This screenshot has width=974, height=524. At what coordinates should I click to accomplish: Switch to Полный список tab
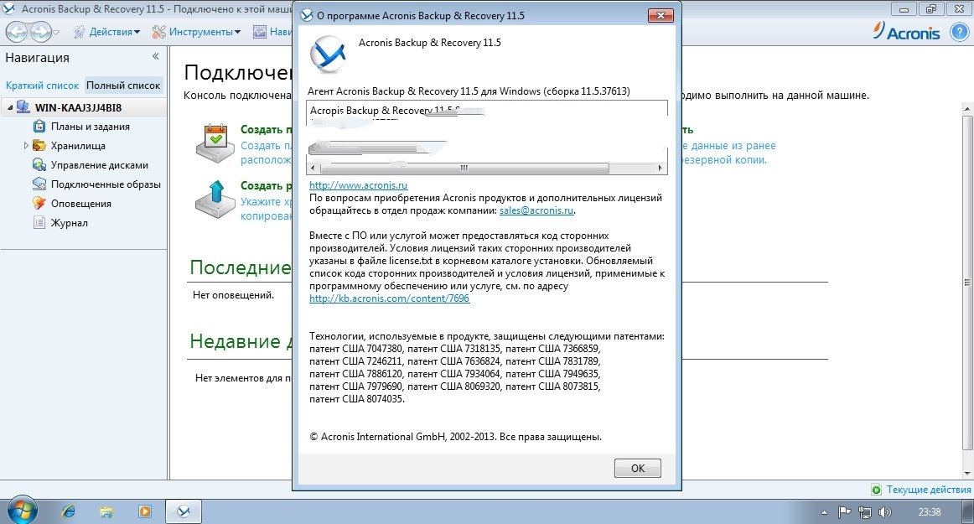(123, 86)
